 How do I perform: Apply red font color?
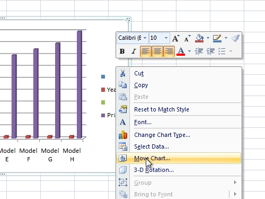181,51
